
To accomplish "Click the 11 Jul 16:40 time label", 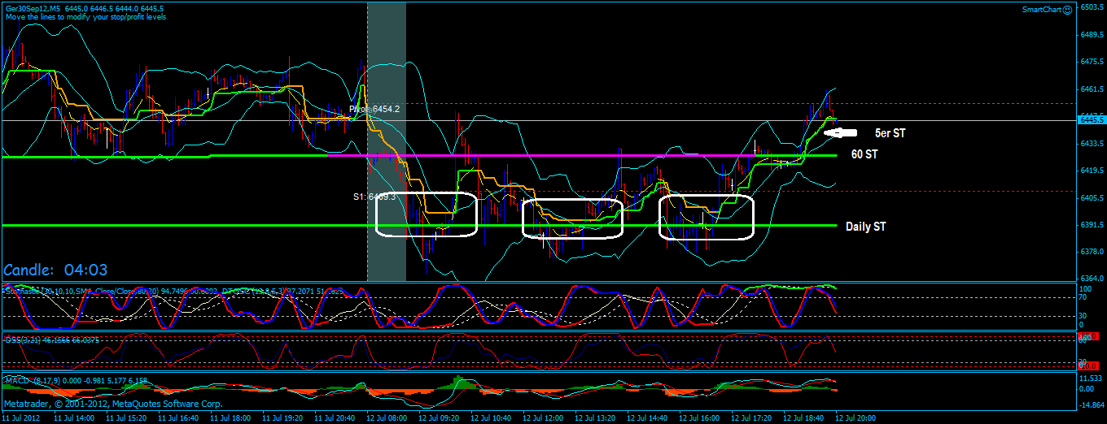I will coord(178,418).
